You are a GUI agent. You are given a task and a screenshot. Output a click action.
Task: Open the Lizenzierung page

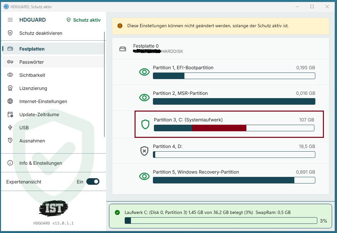[53, 88]
